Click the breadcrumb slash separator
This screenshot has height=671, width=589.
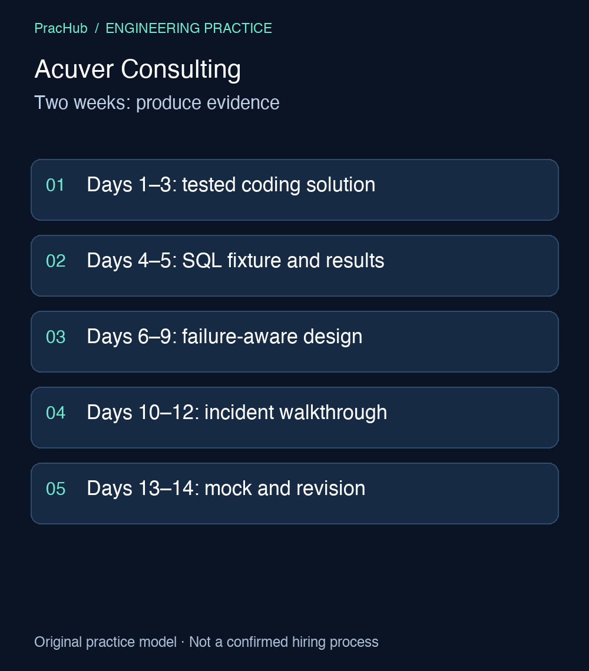click(x=97, y=28)
